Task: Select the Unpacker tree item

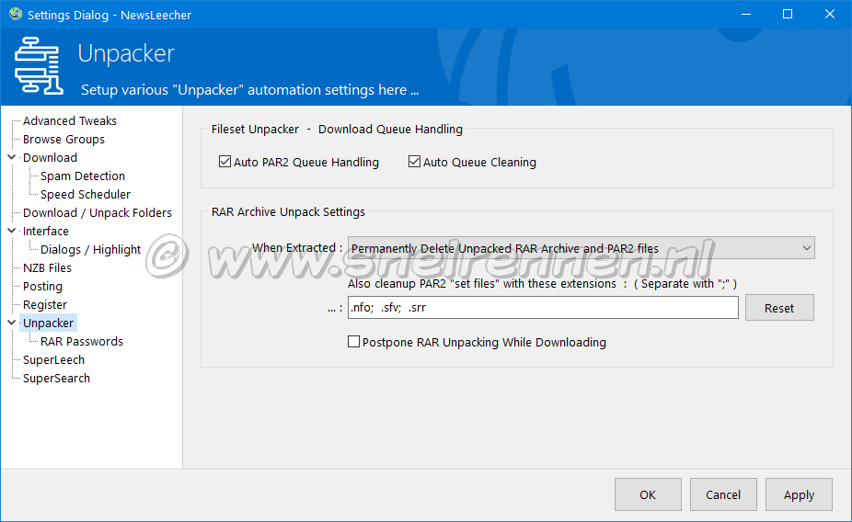Action: pos(49,323)
